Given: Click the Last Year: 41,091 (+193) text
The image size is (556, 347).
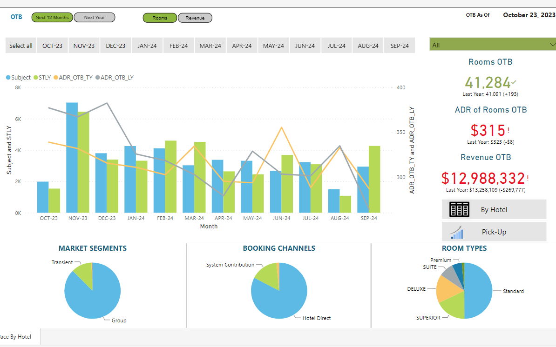Looking at the screenshot, I should [490, 94].
